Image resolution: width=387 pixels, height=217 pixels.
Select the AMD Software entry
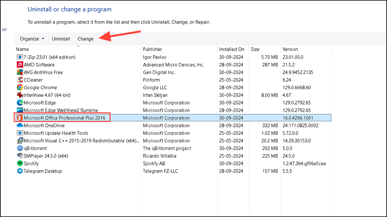tap(39, 65)
